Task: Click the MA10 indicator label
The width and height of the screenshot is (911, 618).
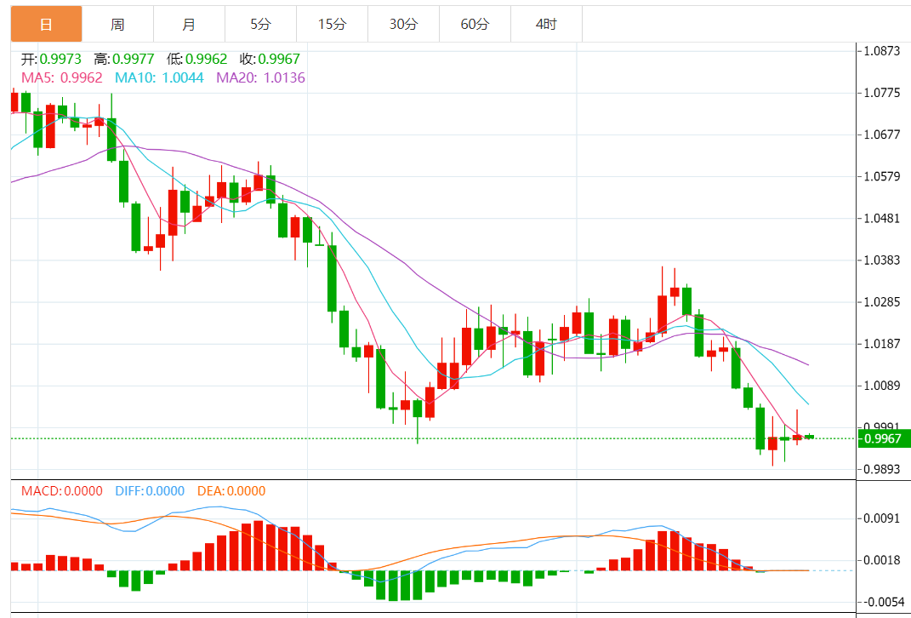Action: 159,77
